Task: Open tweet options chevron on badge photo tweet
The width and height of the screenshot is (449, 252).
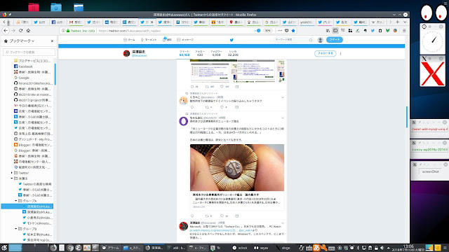Action: [283, 118]
